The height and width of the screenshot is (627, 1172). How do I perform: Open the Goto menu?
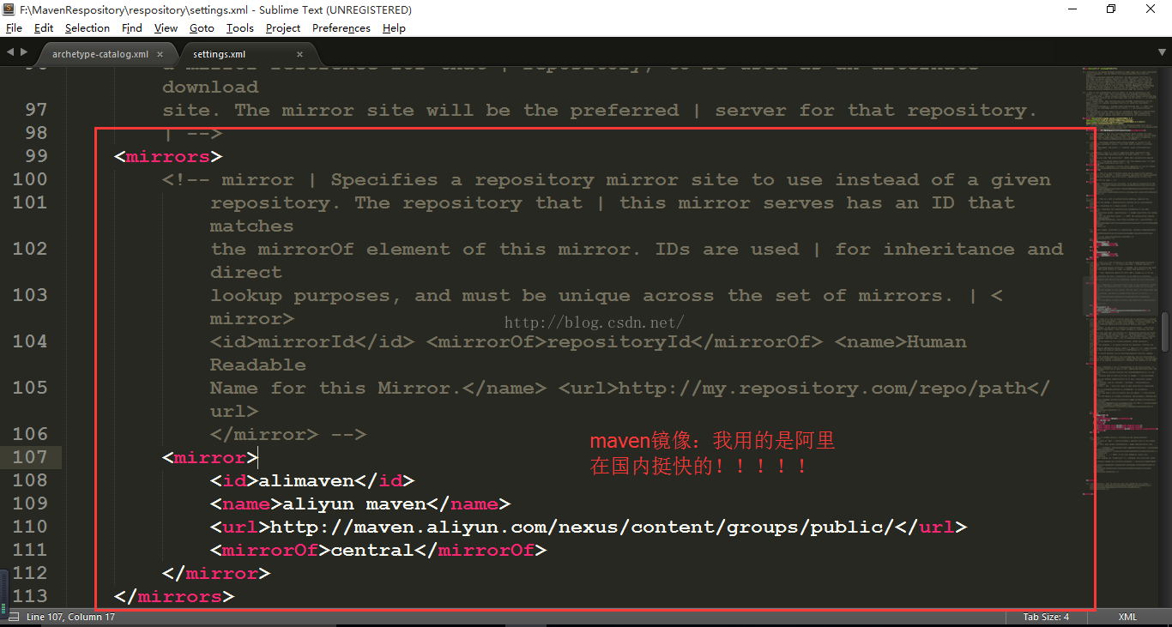click(202, 28)
